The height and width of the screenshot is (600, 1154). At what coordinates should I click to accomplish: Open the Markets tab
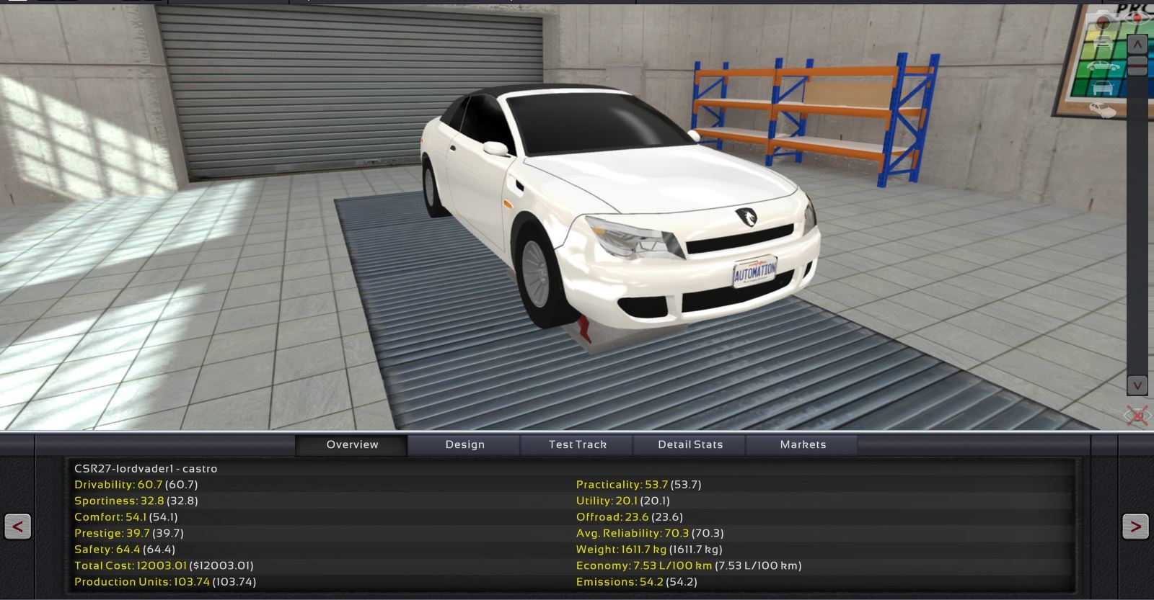(x=802, y=445)
